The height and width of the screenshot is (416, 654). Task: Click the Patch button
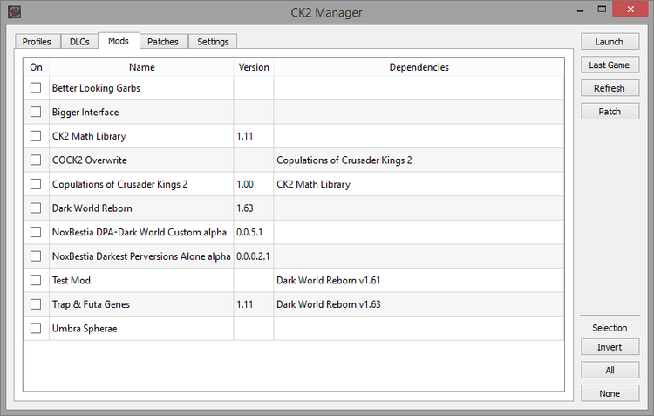610,112
